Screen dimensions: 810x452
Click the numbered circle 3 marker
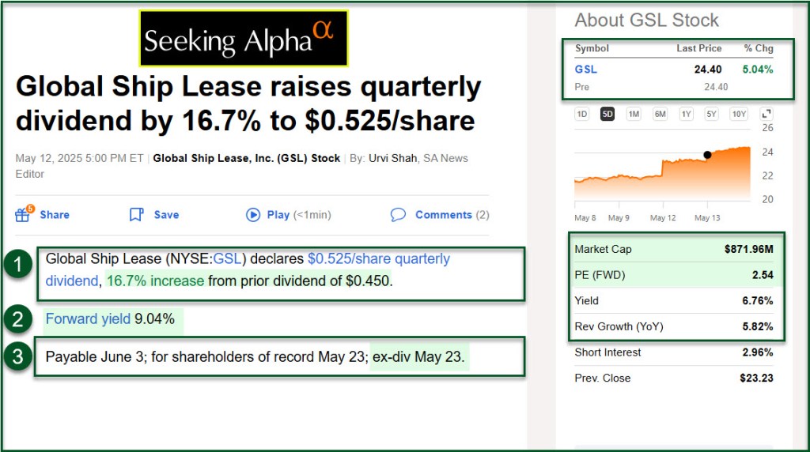click(x=17, y=356)
